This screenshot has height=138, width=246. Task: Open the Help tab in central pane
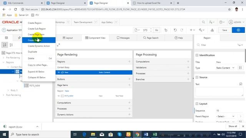click(178, 38)
